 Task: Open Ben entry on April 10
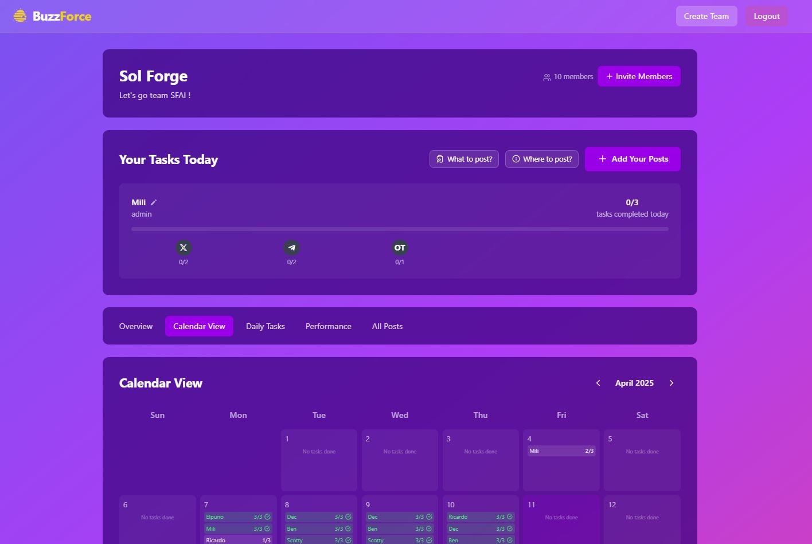481,540
